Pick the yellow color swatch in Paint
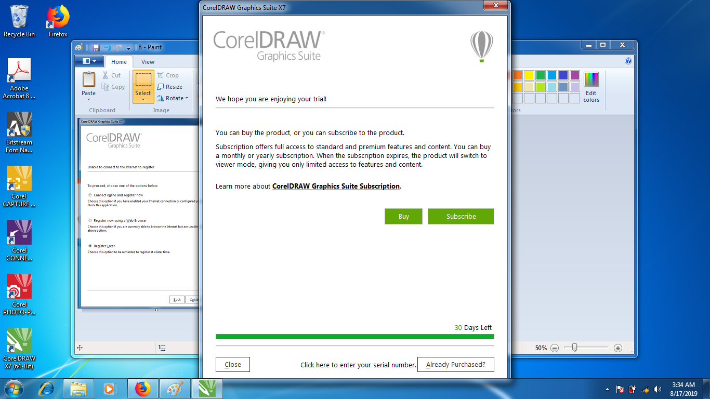710x399 pixels. point(529,75)
